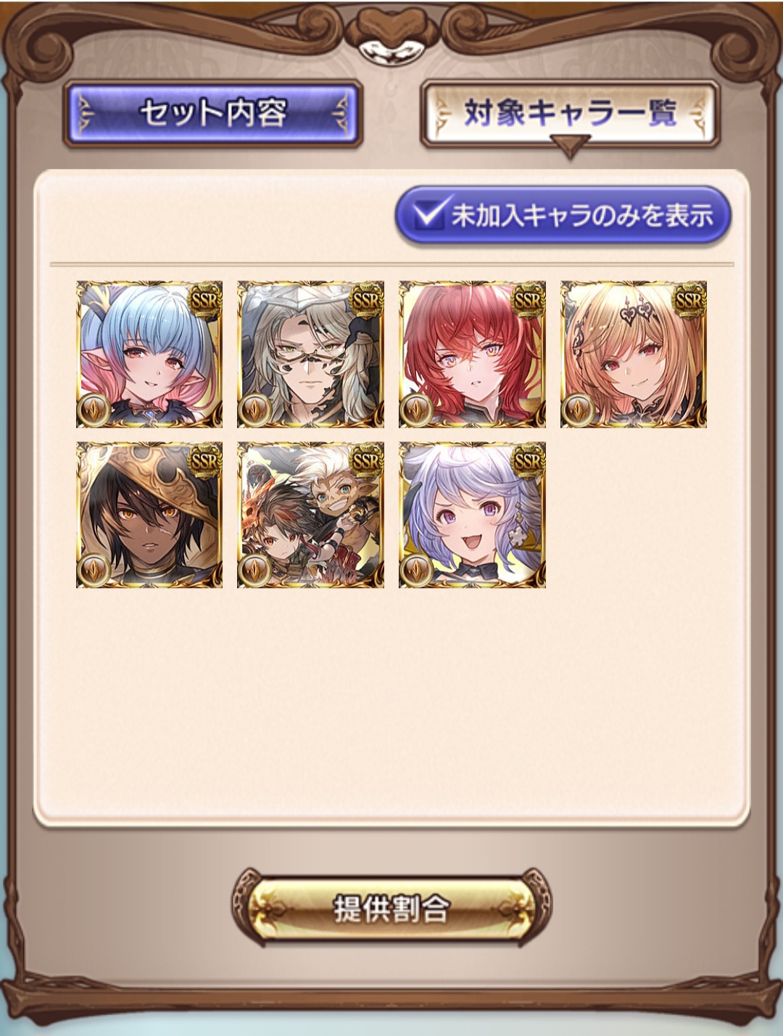Click SSR badge on red-haired character
This screenshot has height=1036, width=783.
click(x=528, y=300)
